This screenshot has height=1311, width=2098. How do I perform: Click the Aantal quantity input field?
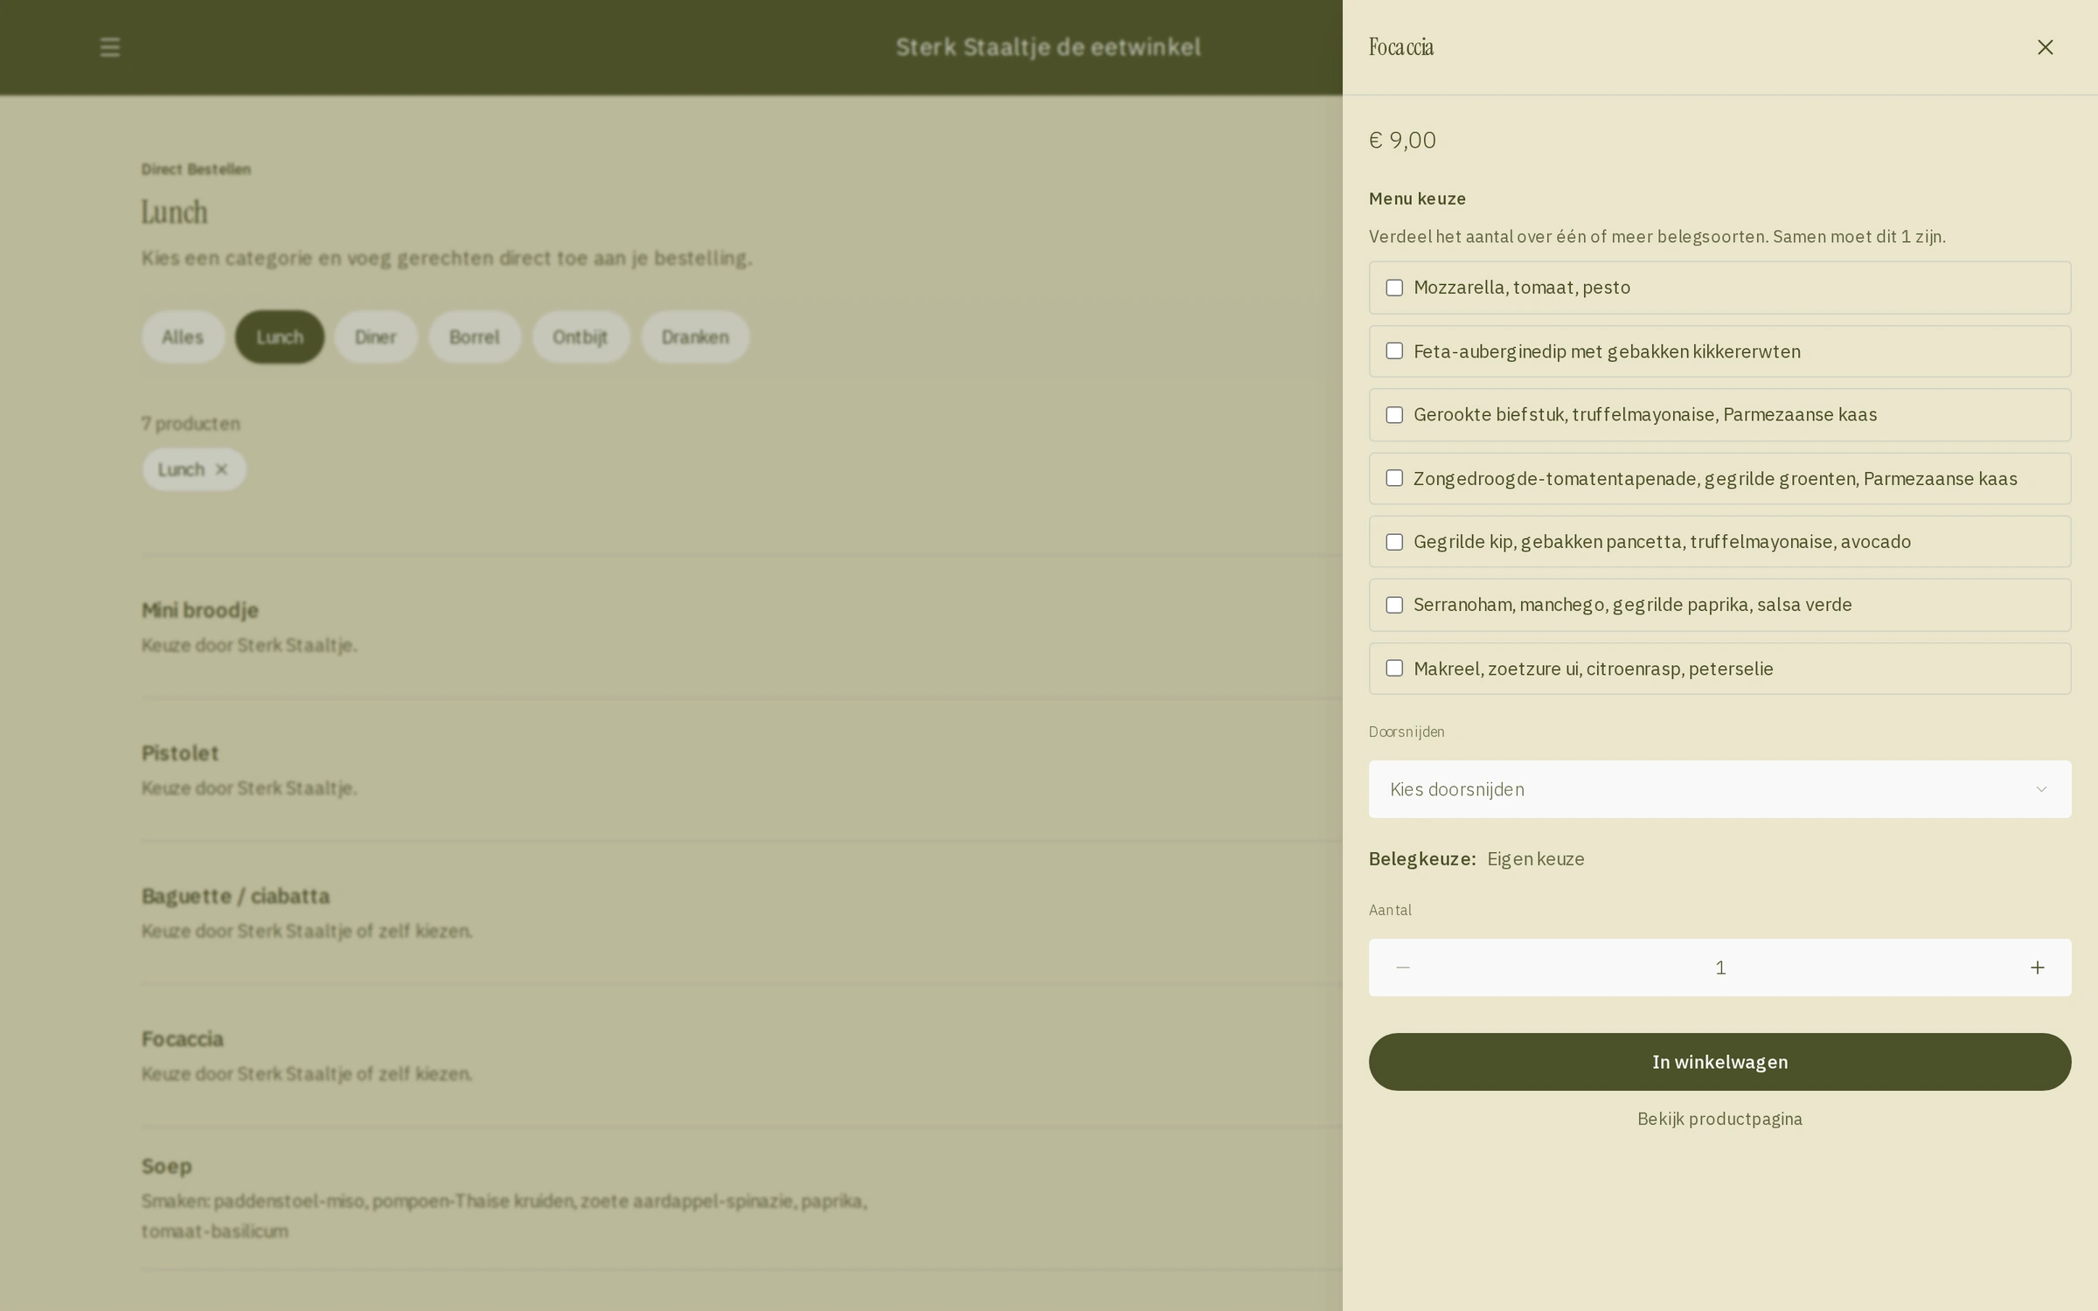click(1719, 968)
